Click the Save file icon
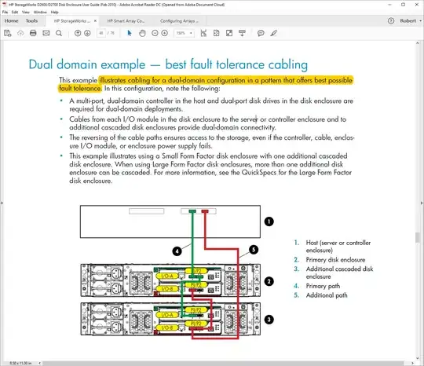Image resolution: width=424 pixels, height=366 pixels. coord(8,33)
